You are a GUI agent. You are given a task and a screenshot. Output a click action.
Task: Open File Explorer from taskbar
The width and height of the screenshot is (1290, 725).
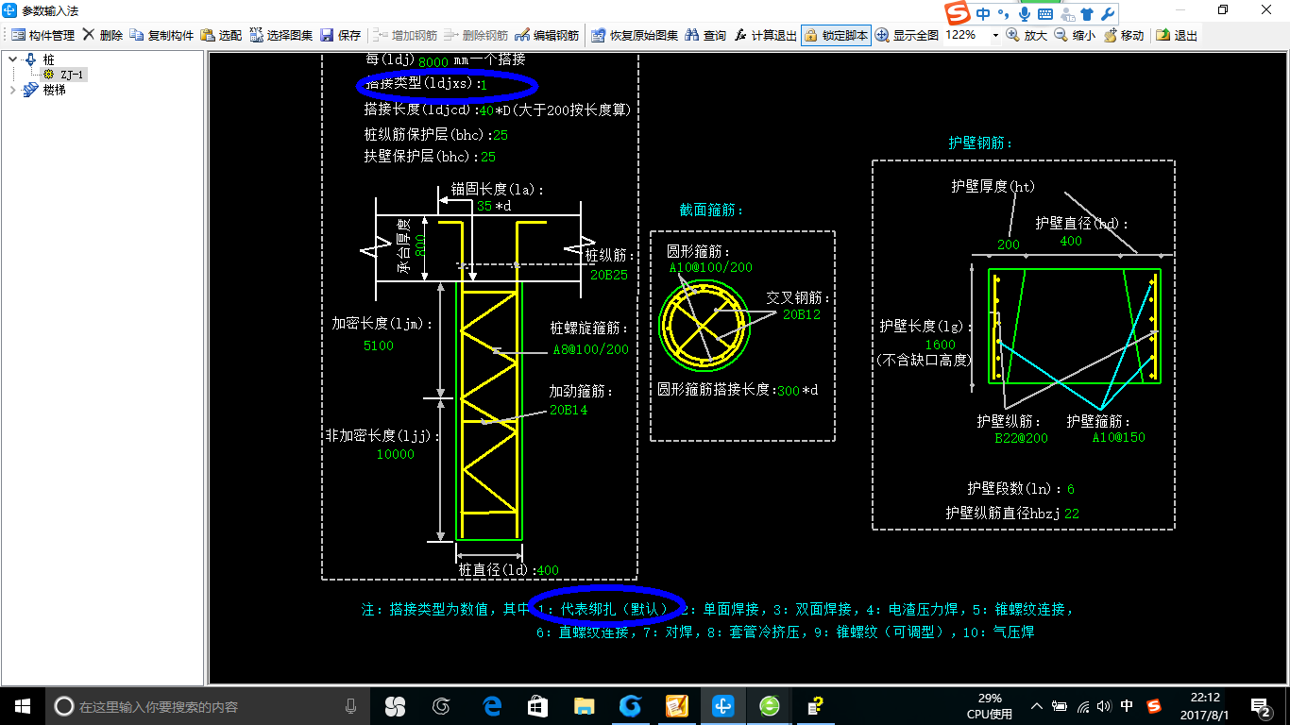pyautogui.click(x=585, y=706)
